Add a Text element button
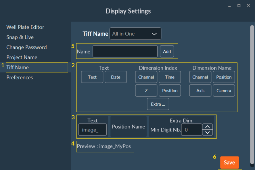The image size is (255, 170). click(x=92, y=77)
